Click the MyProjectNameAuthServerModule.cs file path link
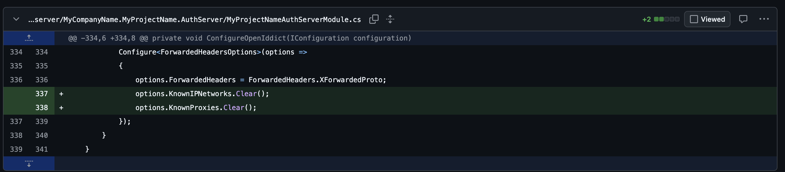Image resolution: width=785 pixels, height=172 pixels. click(x=195, y=19)
